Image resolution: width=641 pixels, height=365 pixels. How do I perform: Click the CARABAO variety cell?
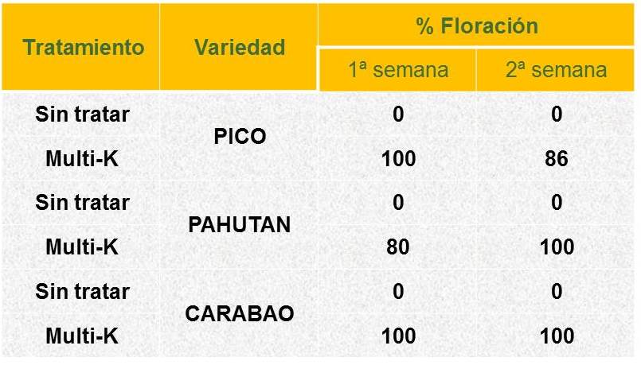240,313
